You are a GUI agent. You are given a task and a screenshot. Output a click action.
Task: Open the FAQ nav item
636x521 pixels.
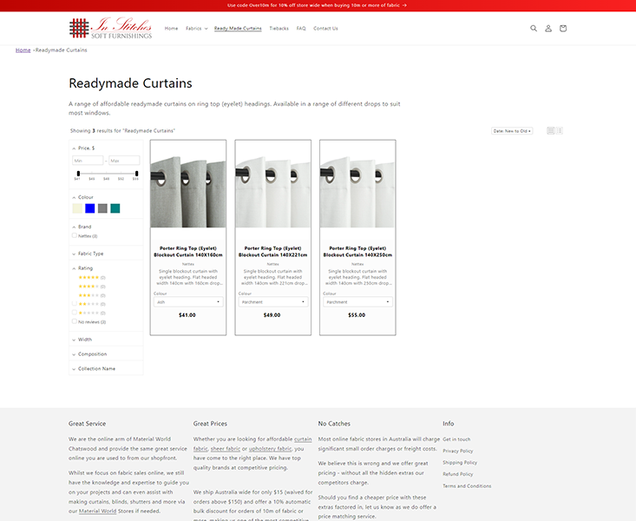(x=301, y=29)
